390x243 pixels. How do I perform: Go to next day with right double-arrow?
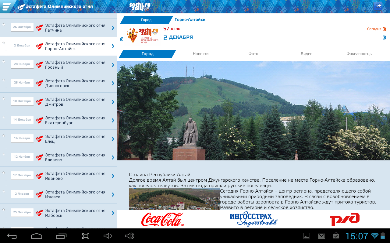click(x=385, y=38)
